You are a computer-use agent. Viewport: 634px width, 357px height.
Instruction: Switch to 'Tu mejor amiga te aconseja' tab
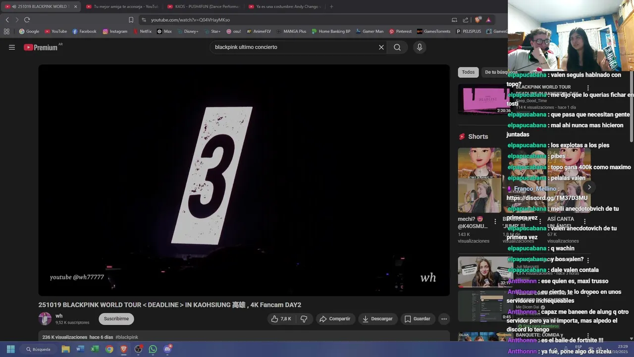(x=122, y=6)
